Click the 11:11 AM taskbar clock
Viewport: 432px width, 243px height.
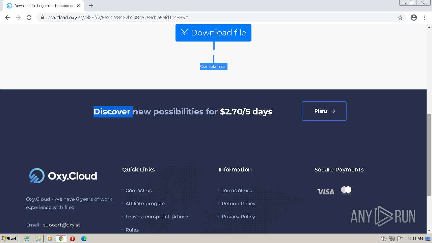tap(415, 239)
